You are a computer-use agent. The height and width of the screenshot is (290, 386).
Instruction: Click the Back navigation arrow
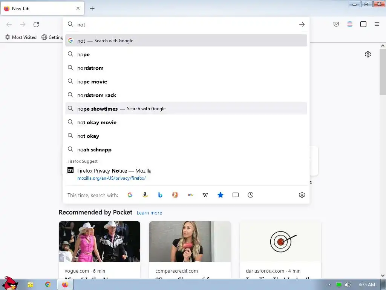coord(9,25)
